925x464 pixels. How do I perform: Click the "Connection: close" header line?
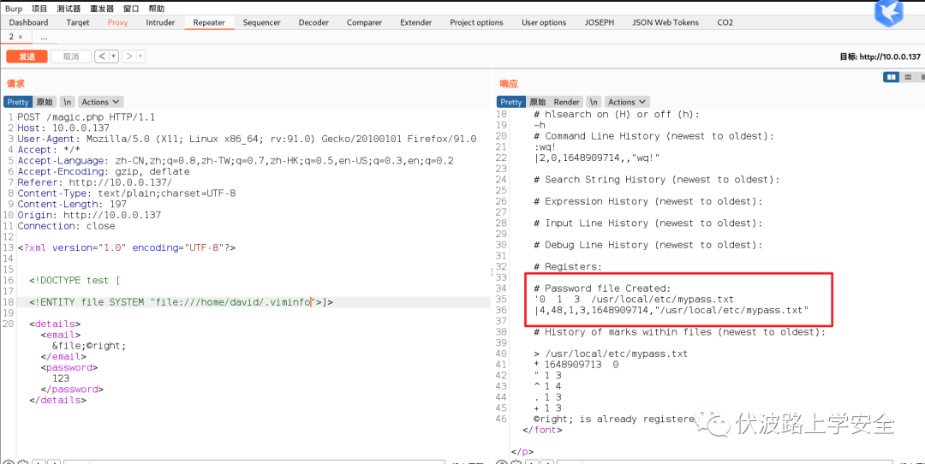point(66,226)
